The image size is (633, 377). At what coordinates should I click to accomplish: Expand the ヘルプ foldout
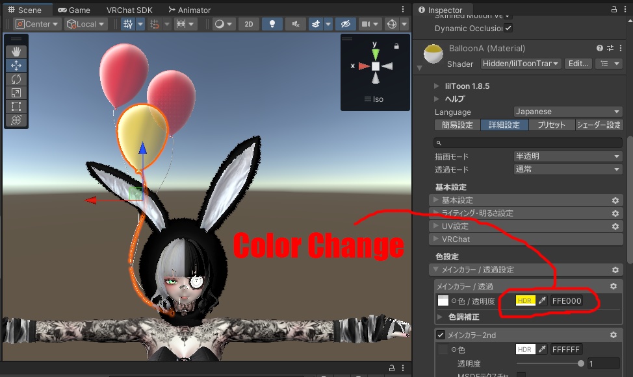point(436,99)
